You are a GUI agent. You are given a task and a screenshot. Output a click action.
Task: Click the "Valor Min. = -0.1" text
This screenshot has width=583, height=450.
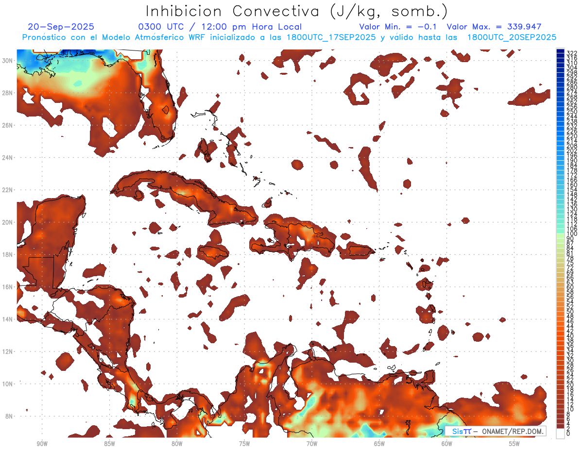click(398, 27)
